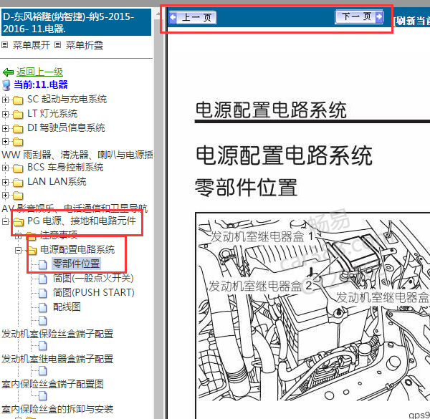Open 发动机室继电器盒端子配置 page

coord(57,359)
